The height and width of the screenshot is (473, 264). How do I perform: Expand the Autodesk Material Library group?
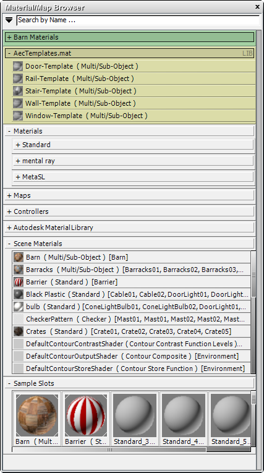pyautogui.click(x=129, y=228)
